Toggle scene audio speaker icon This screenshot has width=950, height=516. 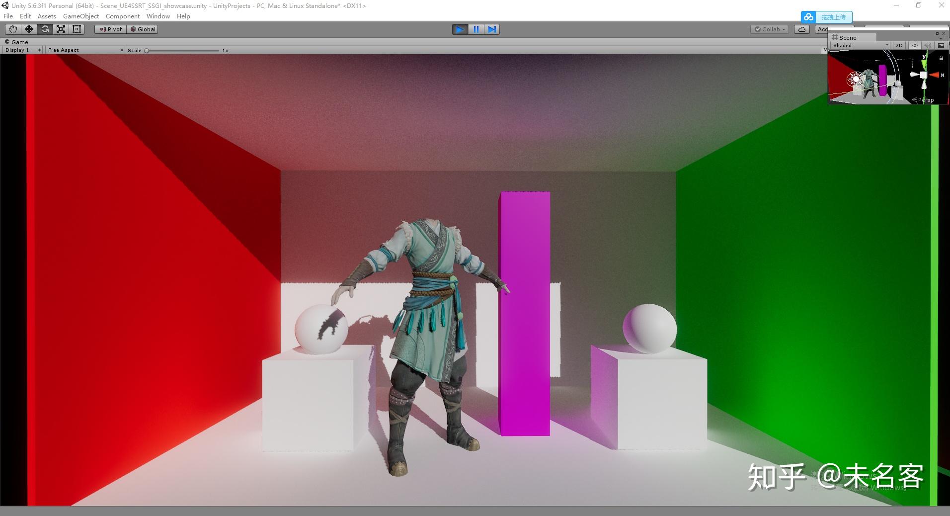point(927,45)
